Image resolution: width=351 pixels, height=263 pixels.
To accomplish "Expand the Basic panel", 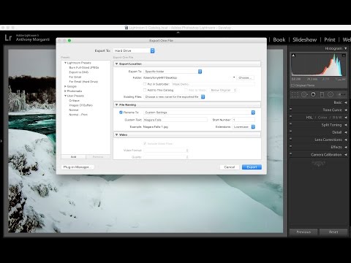I will point(345,102).
